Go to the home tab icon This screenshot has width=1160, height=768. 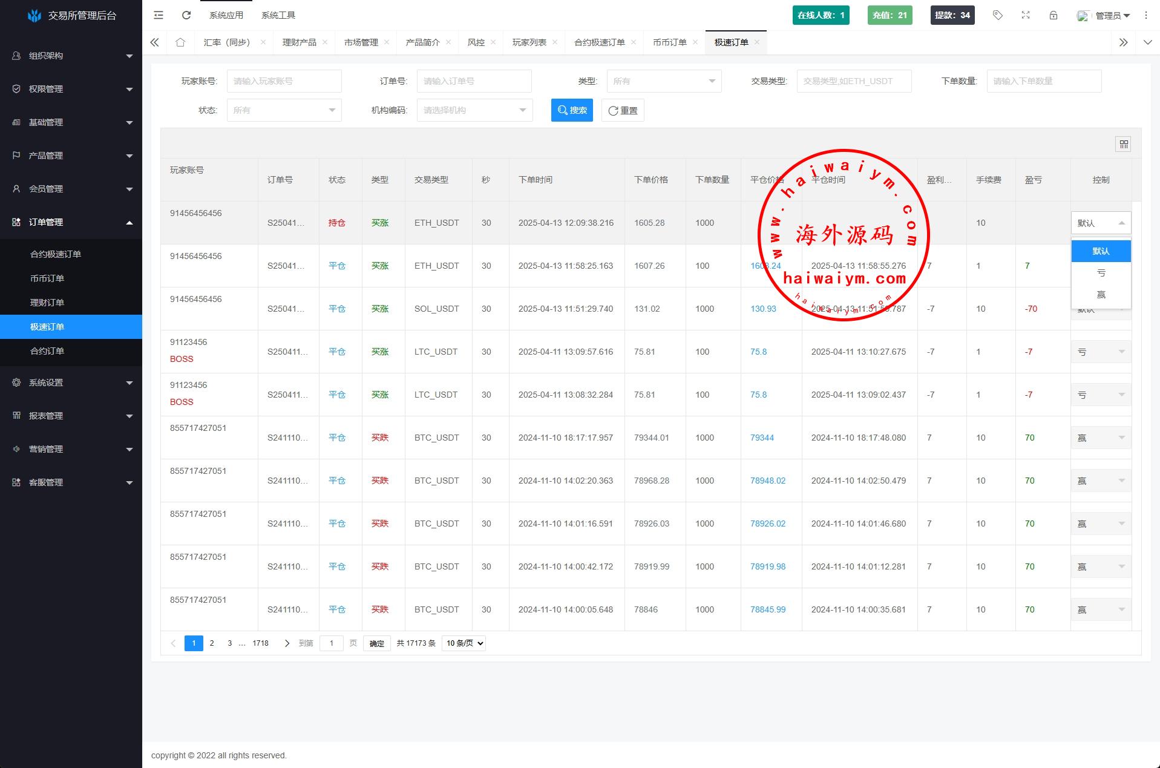coord(180,42)
